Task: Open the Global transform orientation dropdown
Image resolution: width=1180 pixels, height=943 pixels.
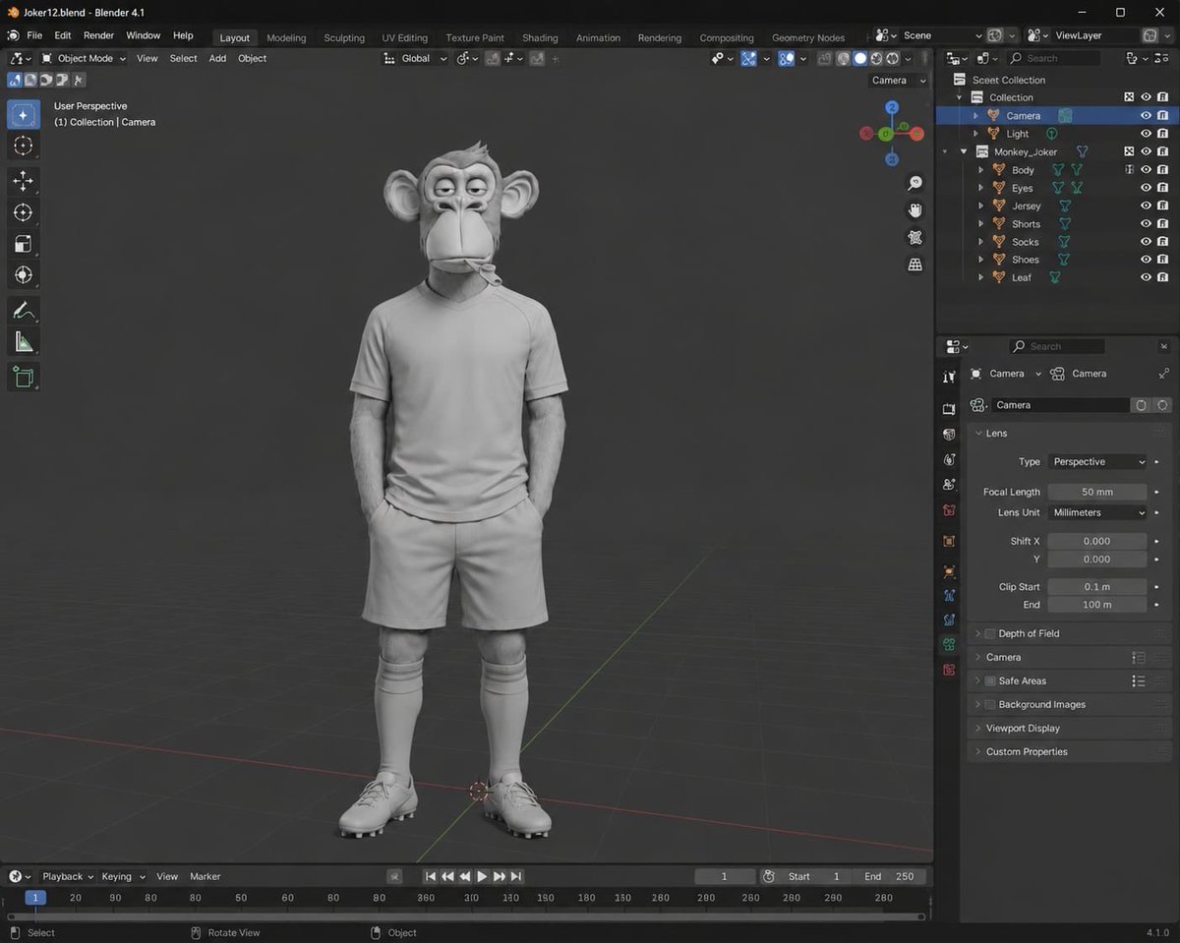Action: (416, 58)
